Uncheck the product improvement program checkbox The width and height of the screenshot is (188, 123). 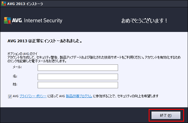pyautogui.click(x=10, y=96)
